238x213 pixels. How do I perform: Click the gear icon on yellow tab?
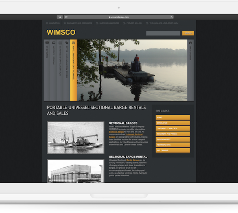(74, 43)
